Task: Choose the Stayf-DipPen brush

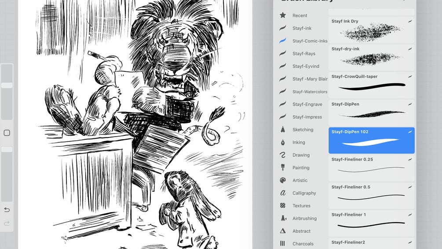Action: [372, 112]
